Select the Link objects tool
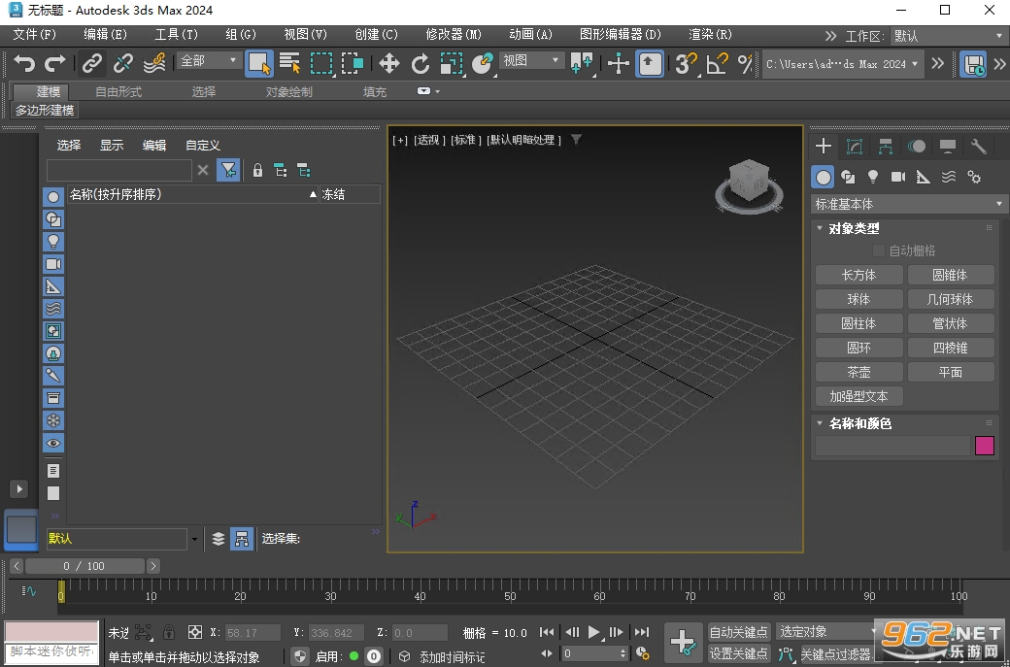Image resolution: width=1010 pixels, height=667 pixels. click(x=92, y=63)
